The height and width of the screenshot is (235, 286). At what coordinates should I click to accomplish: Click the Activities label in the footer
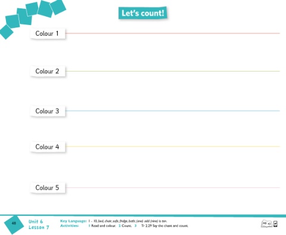coord(70,225)
